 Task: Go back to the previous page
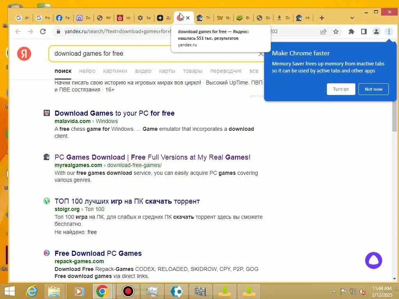(x=18, y=32)
